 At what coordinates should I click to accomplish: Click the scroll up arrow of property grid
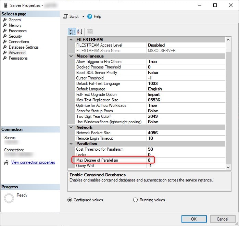228,40
